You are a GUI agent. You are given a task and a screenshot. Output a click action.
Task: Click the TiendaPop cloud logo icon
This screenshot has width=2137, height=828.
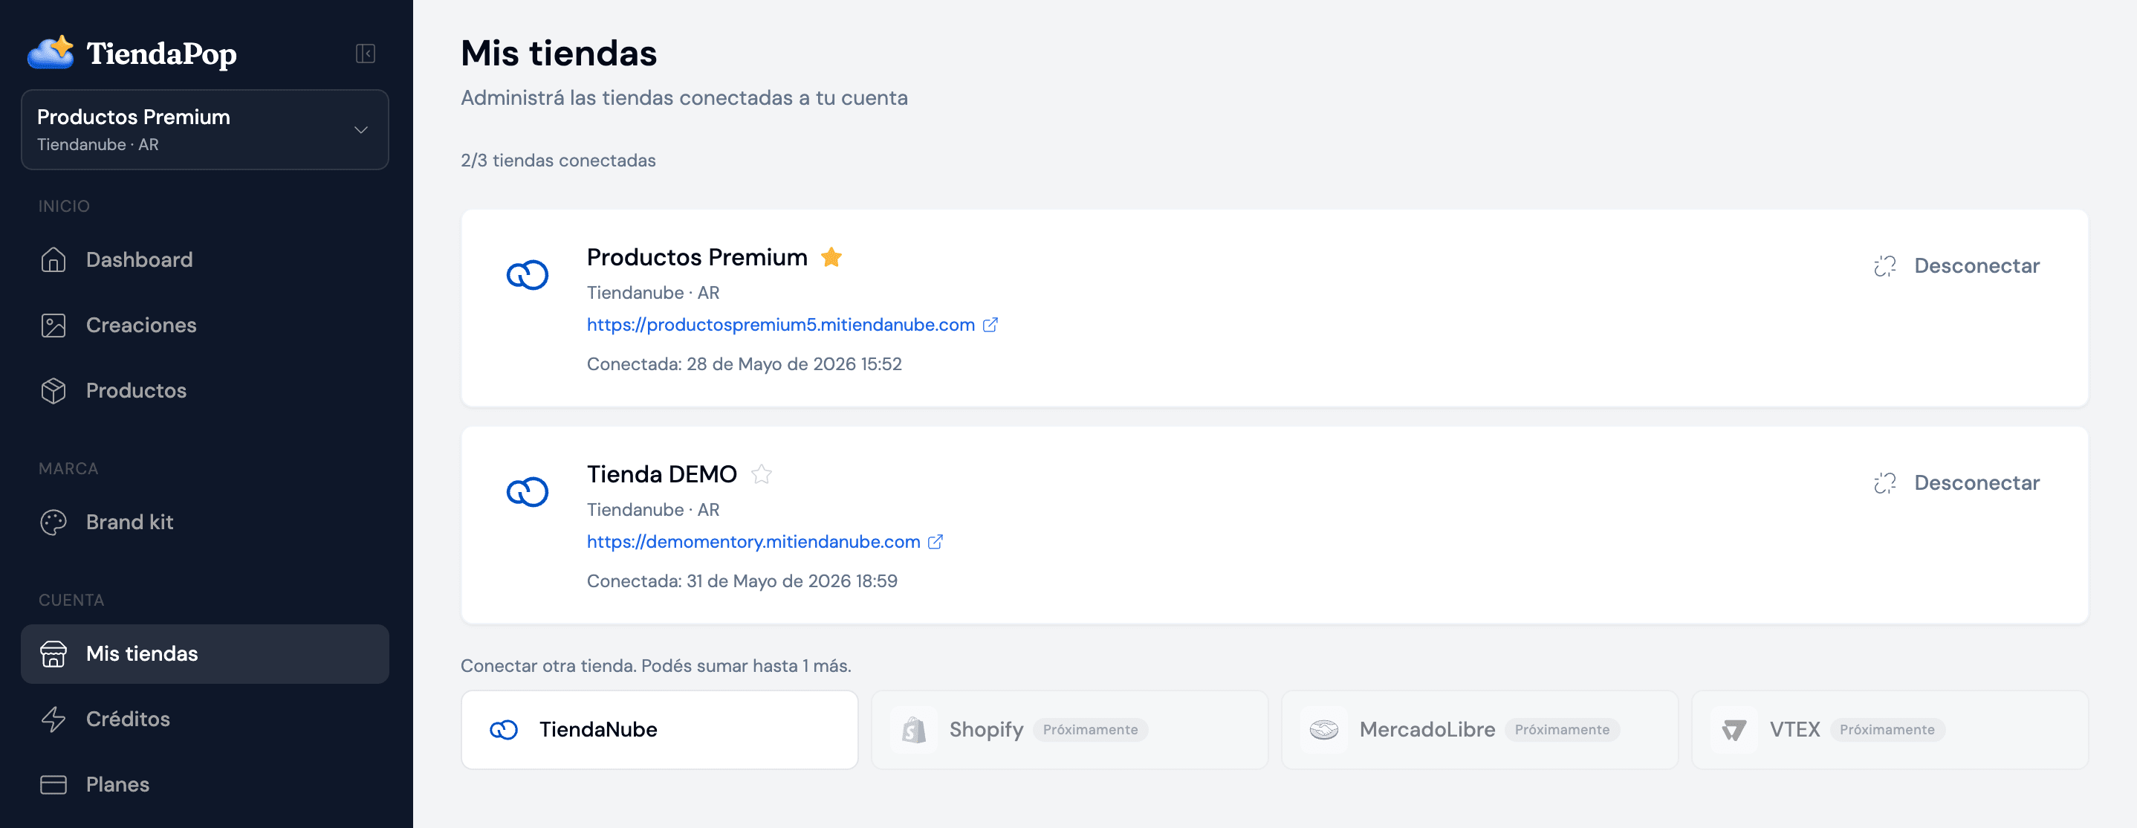pyautogui.click(x=51, y=52)
